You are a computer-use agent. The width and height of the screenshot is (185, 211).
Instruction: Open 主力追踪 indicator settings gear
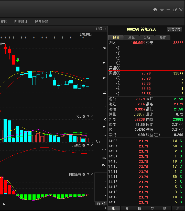(x=84, y=145)
